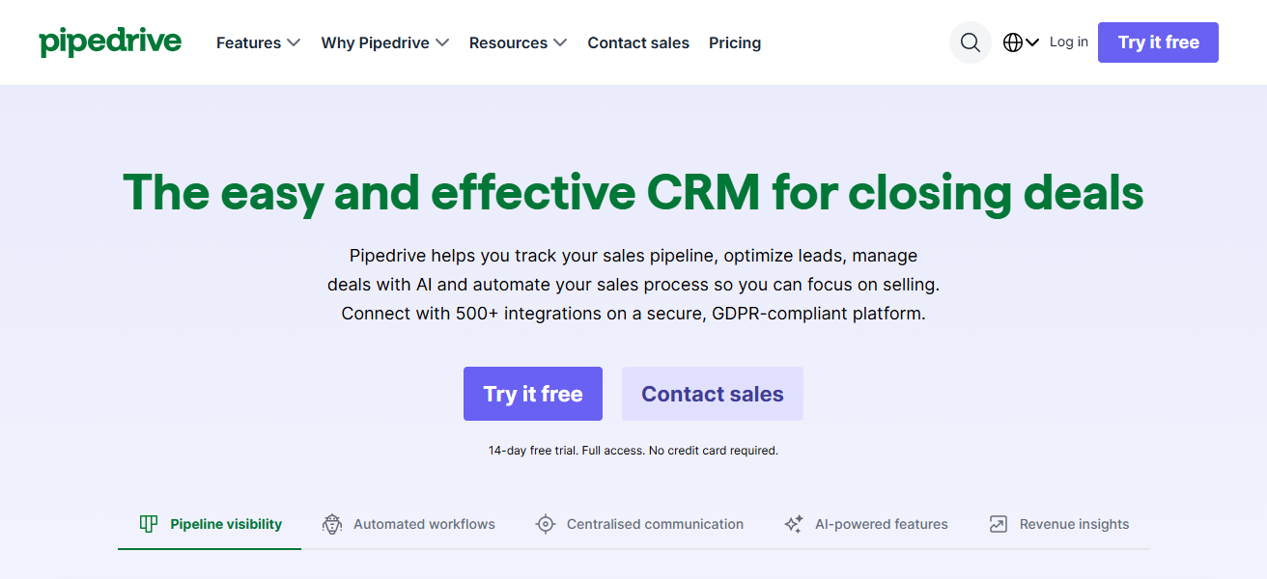Go to the Pricing page
The image size is (1267, 579).
(735, 42)
